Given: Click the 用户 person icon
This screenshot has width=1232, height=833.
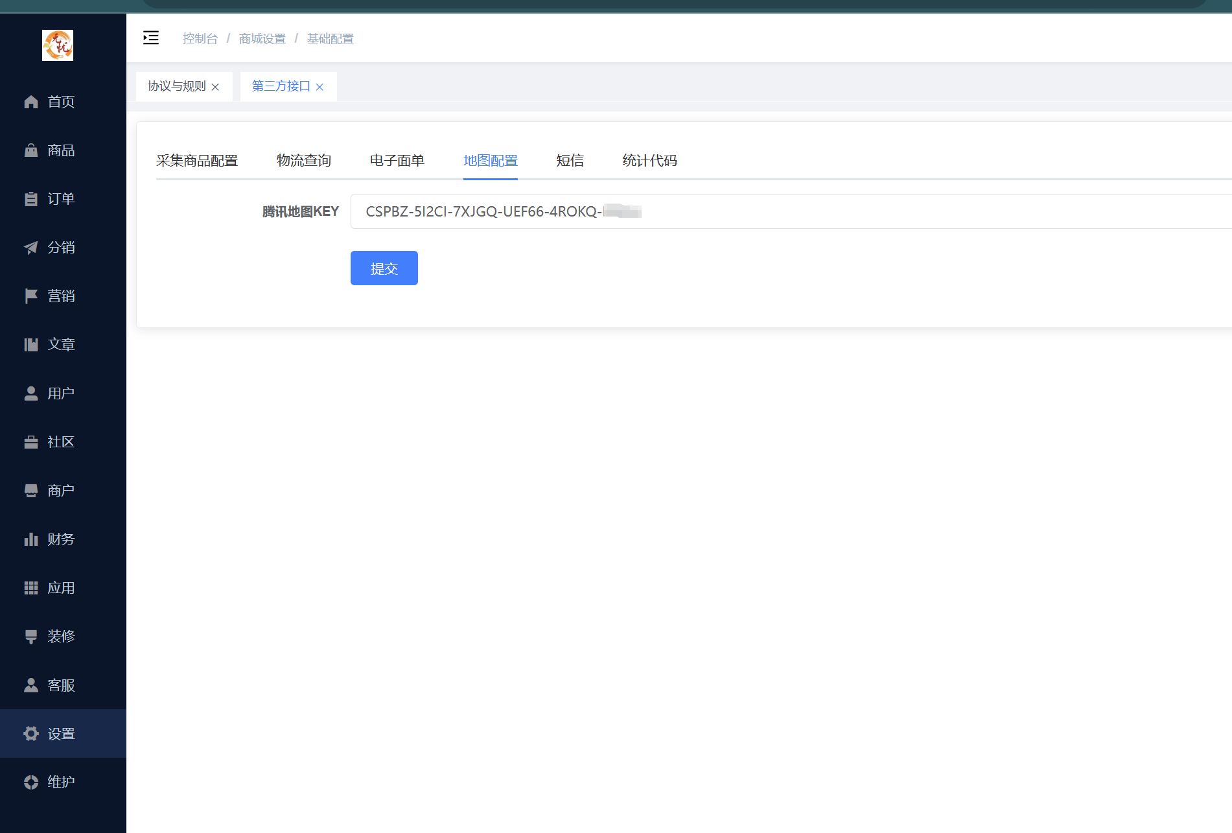Looking at the screenshot, I should (31, 393).
